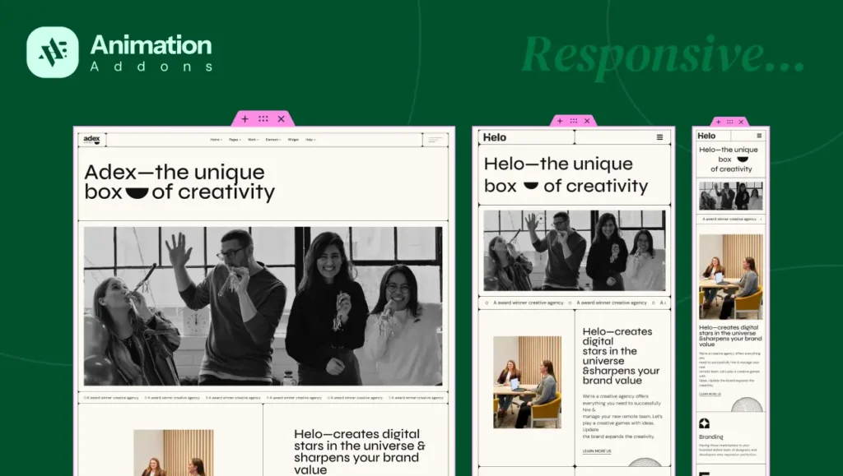Click the Helo logo on the tablet header

click(495, 137)
